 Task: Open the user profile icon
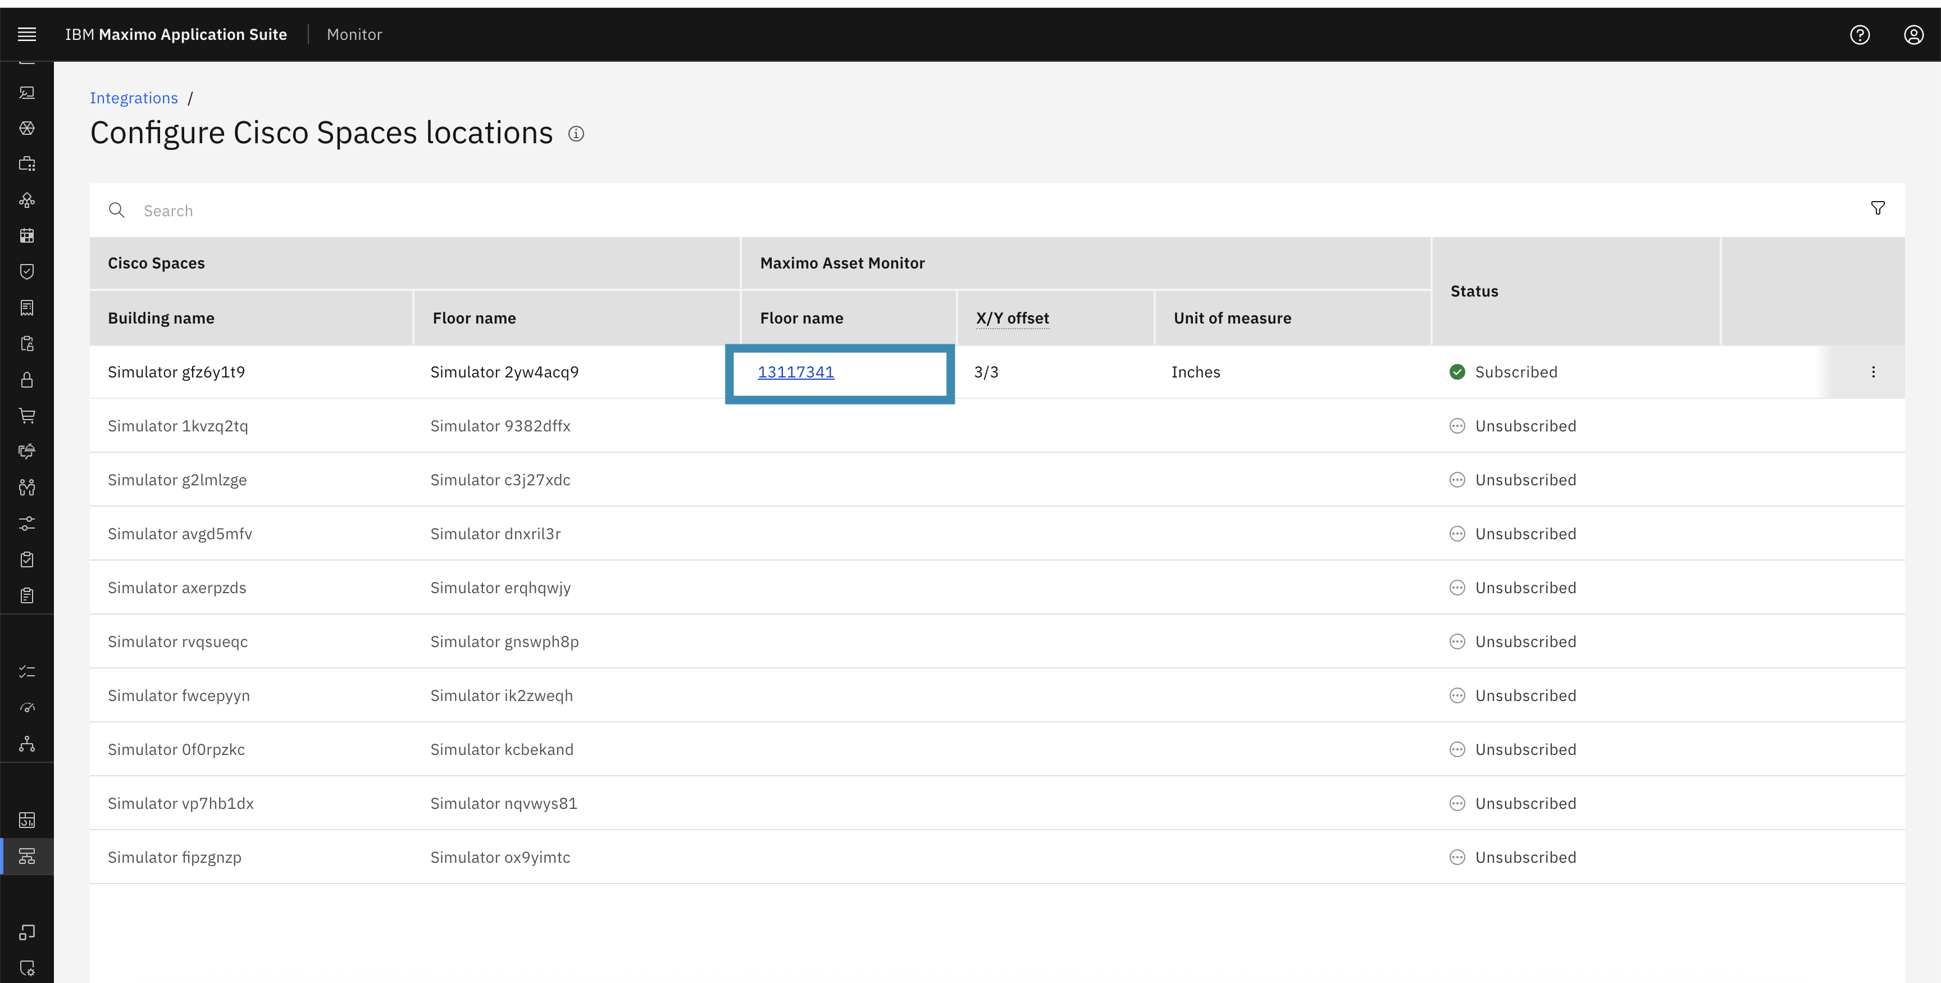(x=1913, y=35)
